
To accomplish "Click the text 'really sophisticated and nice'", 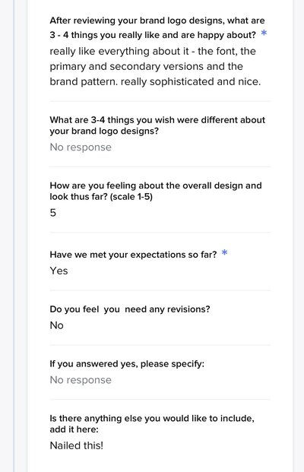I will 191,81.
